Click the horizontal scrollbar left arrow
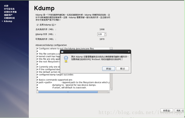The height and width of the screenshot is (118, 185). (37, 92)
